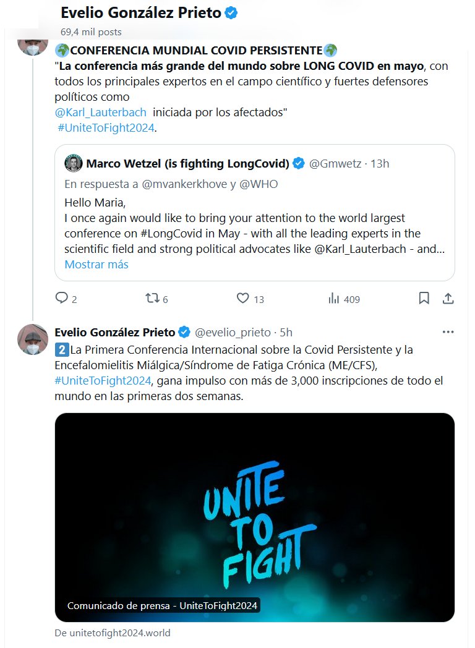Like the tweet with heart icon

243,299
